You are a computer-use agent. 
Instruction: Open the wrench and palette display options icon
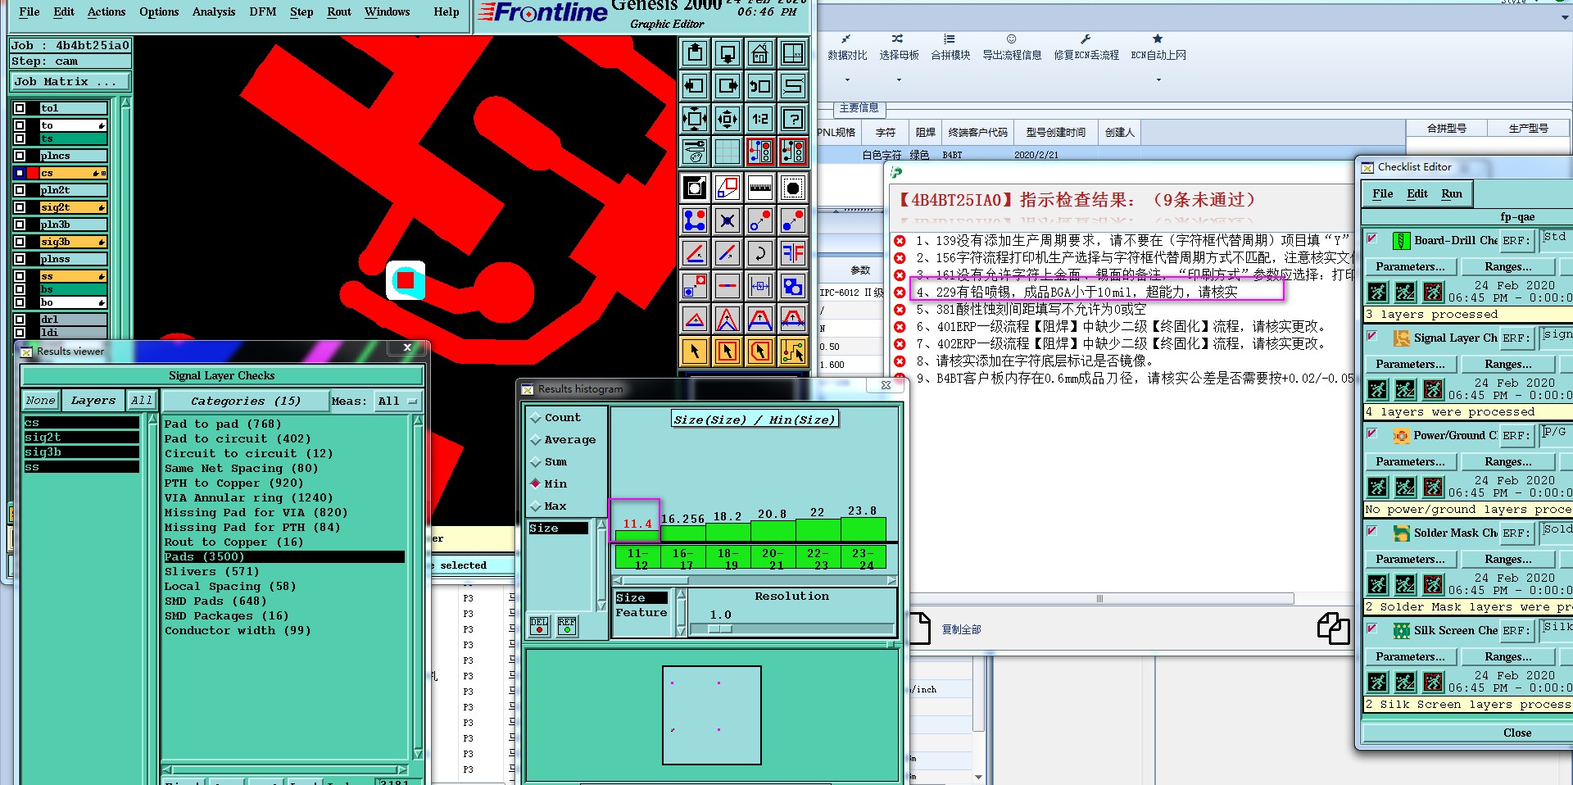point(695,152)
